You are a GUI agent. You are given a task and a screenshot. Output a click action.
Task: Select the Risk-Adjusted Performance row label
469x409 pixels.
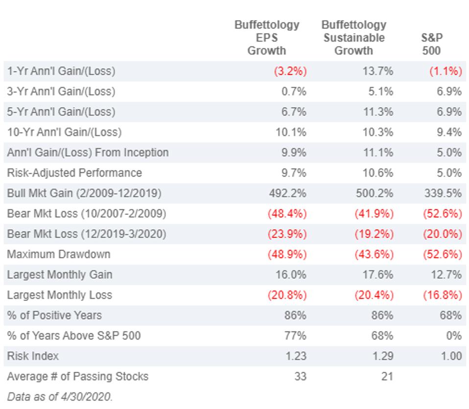(74, 173)
